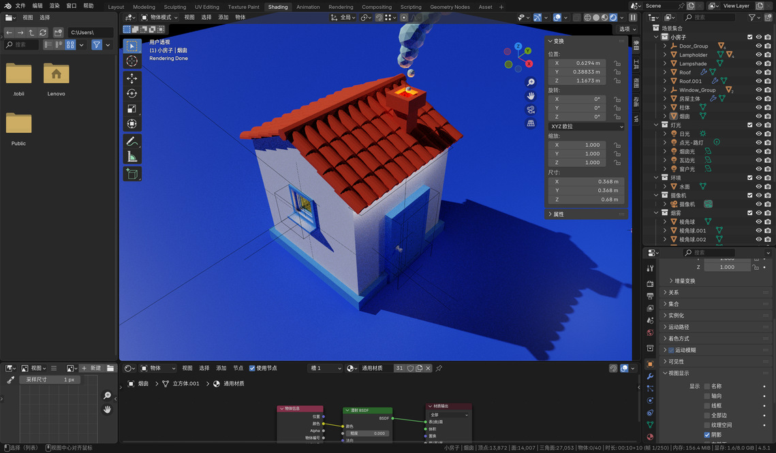Click the 新建 button in image editor
The height and width of the screenshot is (453, 776).
click(x=91, y=368)
